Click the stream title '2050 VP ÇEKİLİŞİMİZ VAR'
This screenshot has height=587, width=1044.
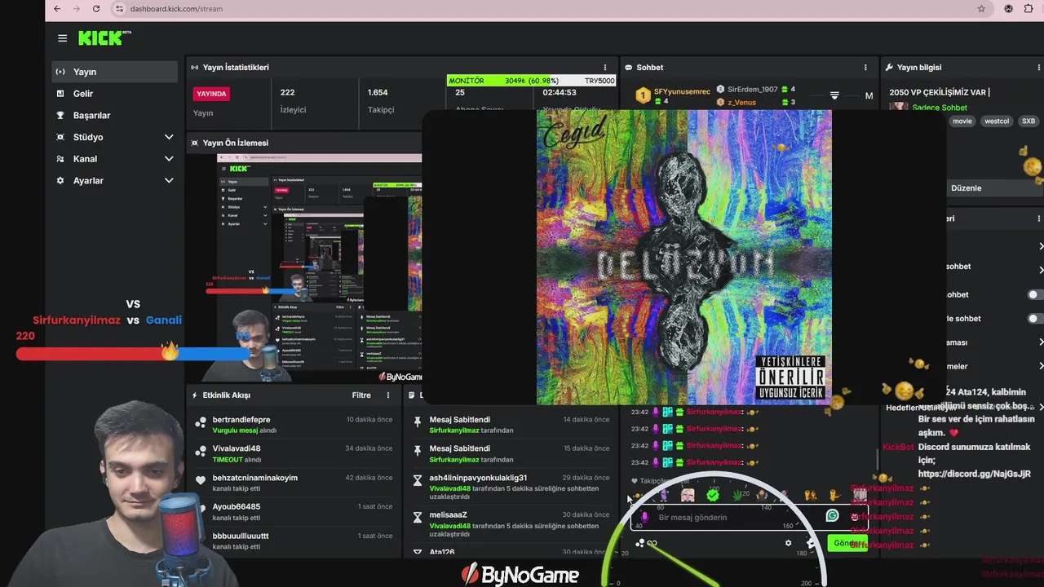[938, 92]
